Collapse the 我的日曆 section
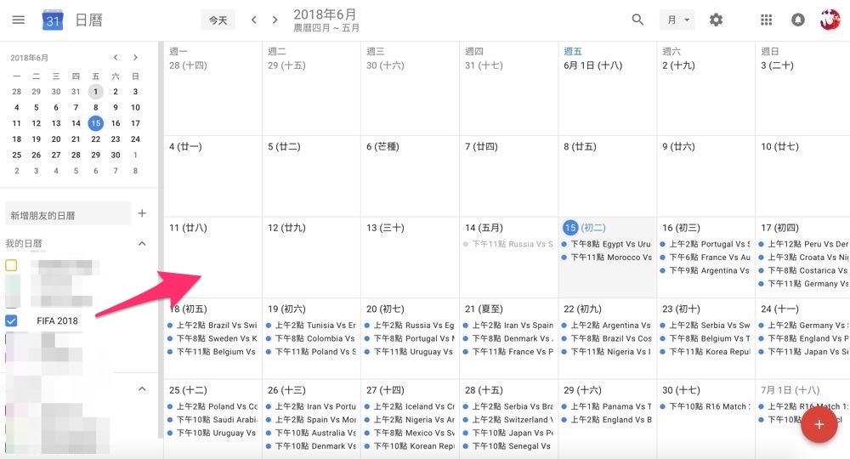This screenshot has height=459, width=850. (x=142, y=243)
